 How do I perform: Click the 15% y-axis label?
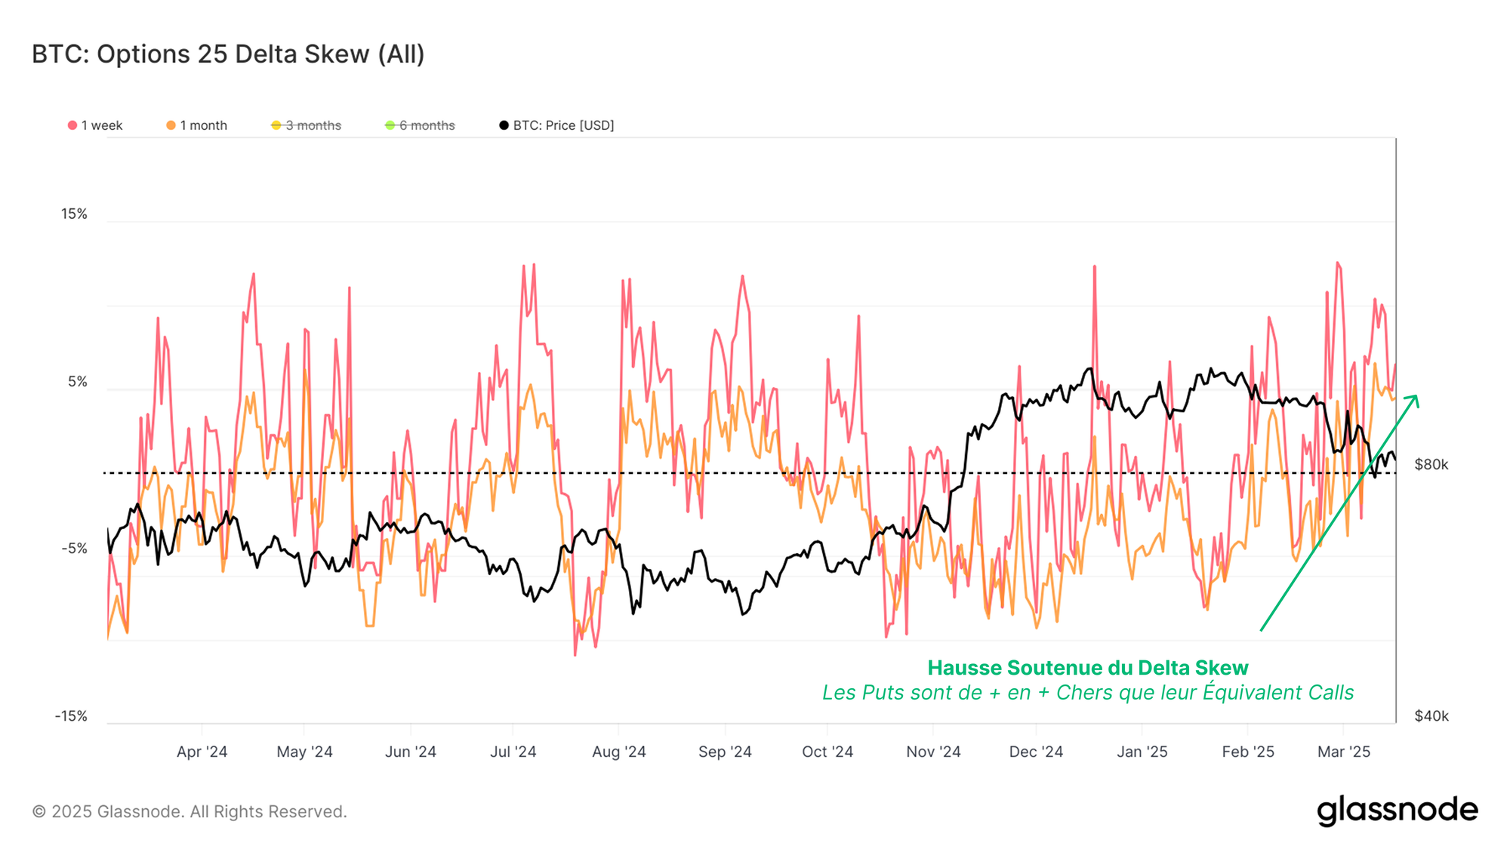(x=74, y=214)
